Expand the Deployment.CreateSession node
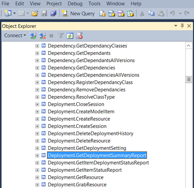This screenshot has height=188, width=194. (x=37, y=126)
